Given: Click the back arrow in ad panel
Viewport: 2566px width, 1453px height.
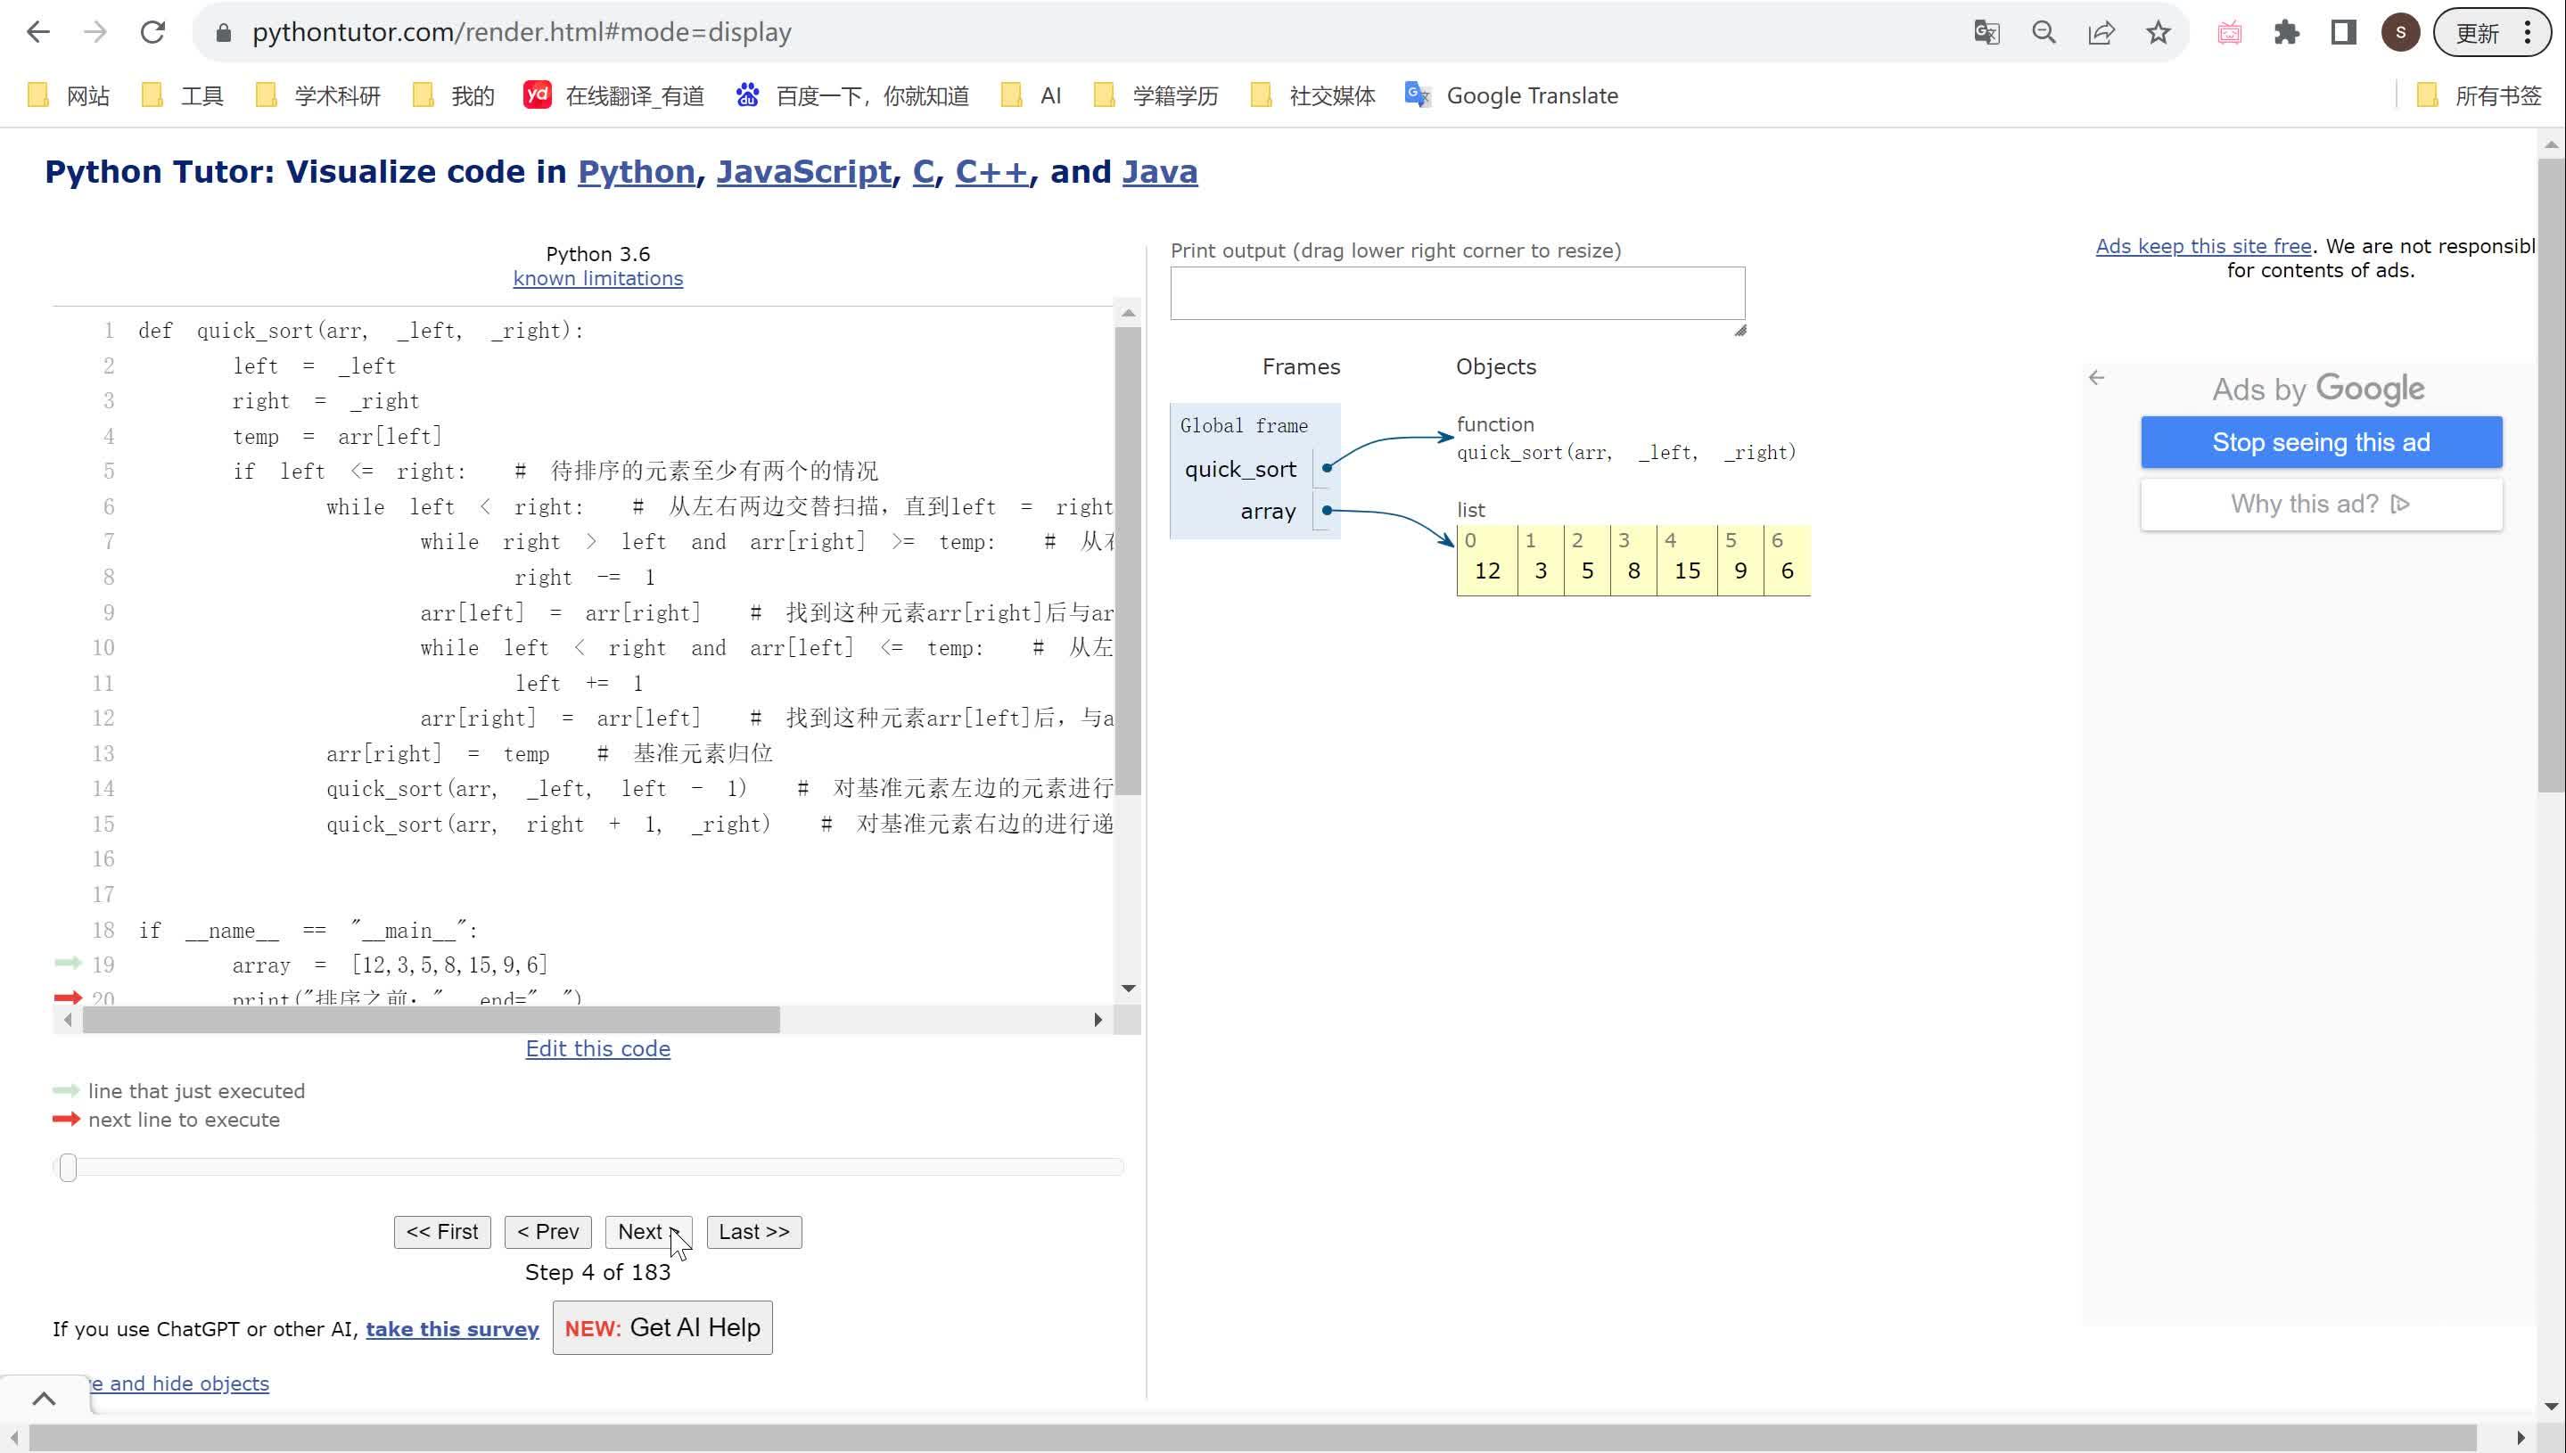Looking at the screenshot, I should click(x=2096, y=377).
